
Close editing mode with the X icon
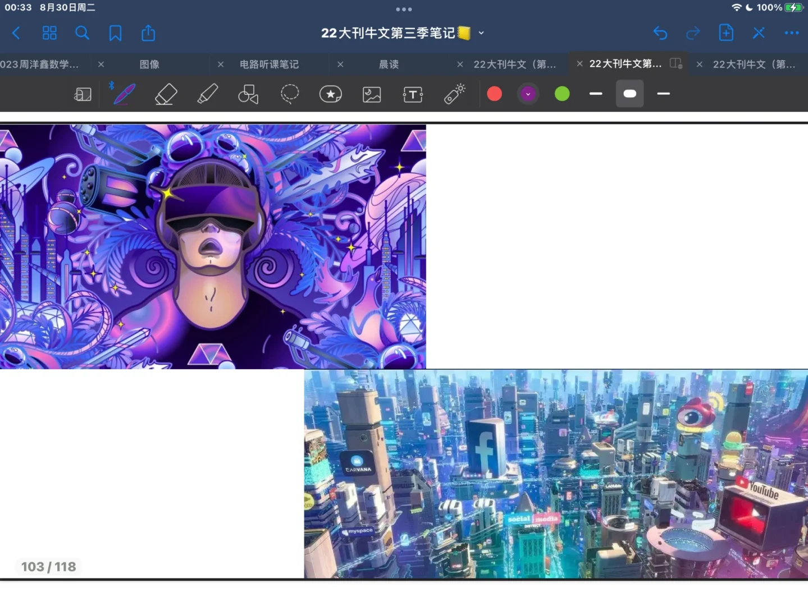(x=759, y=33)
